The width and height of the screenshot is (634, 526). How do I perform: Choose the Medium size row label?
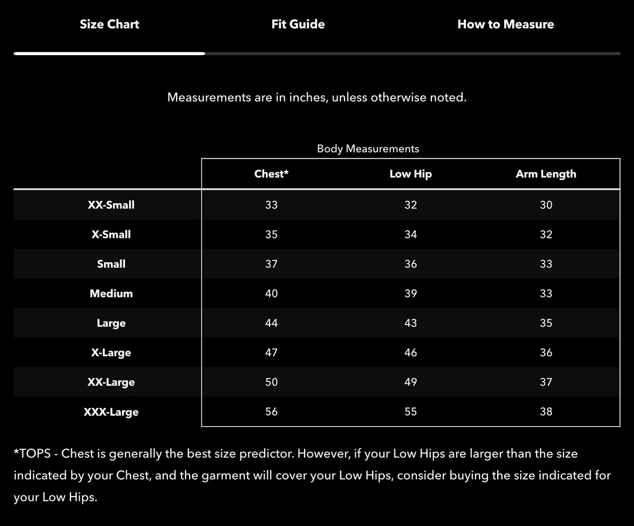click(111, 293)
